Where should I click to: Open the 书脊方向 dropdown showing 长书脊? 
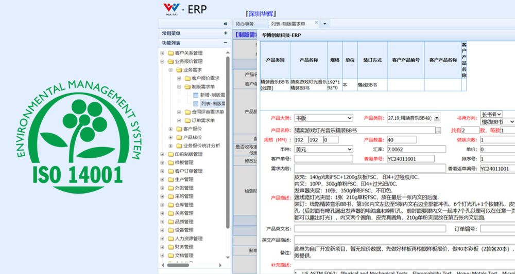(x=491, y=115)
